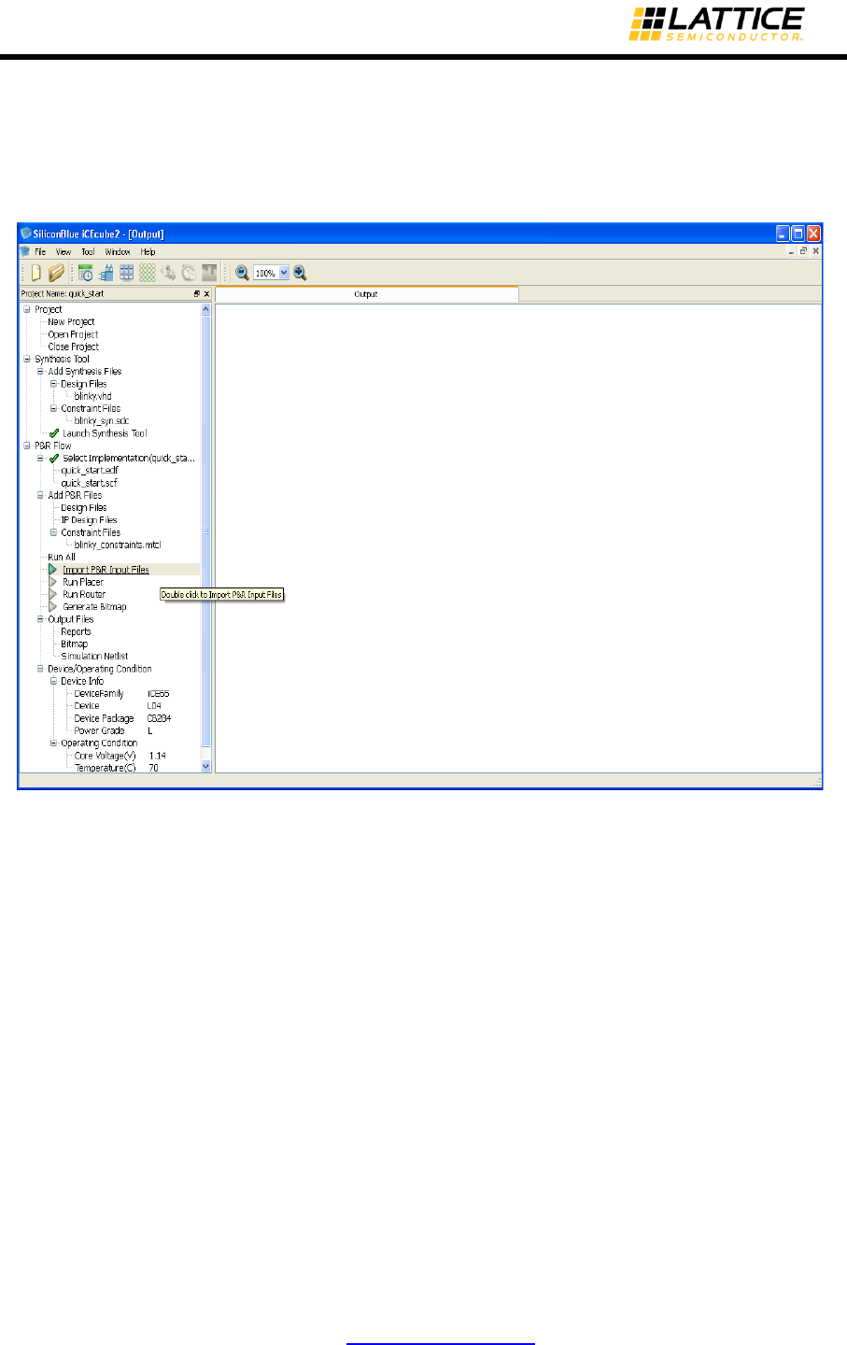Open the File menu
Viewport: 847px width, 1345px height.
click(x=40, y=251)
